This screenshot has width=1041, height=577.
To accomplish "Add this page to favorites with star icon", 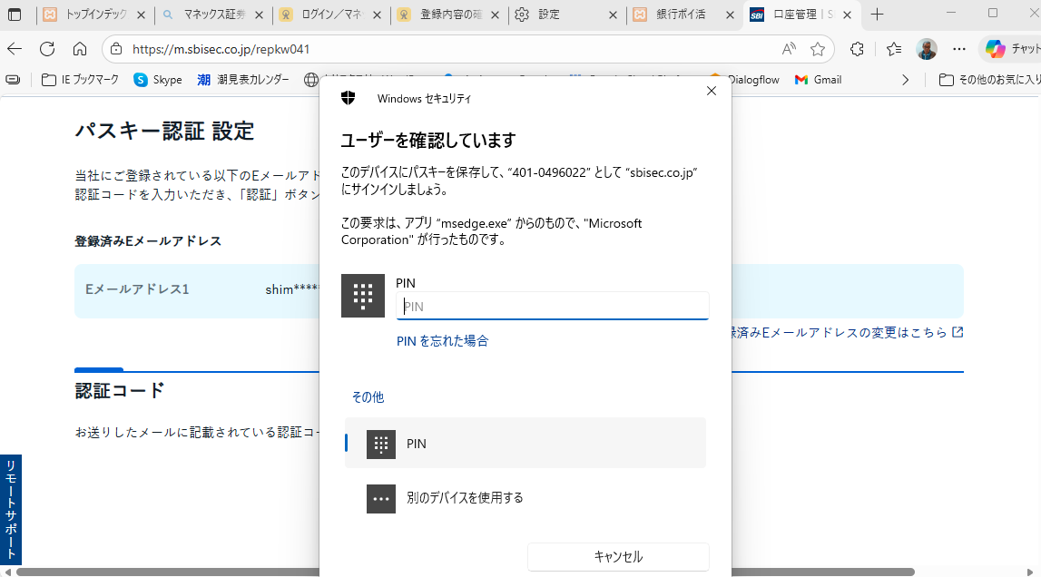I will pyautogui.click(x=818, y=49).
